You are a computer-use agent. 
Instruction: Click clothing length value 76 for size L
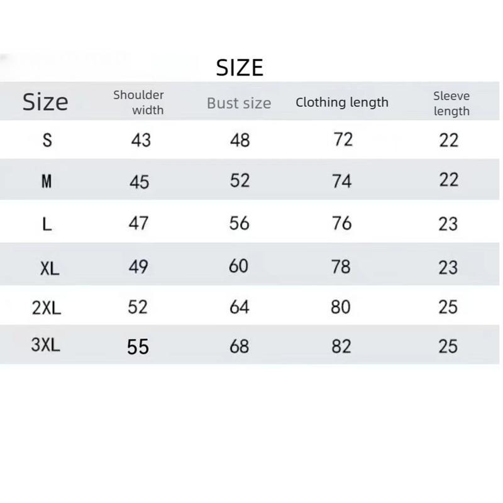[341, 223]
